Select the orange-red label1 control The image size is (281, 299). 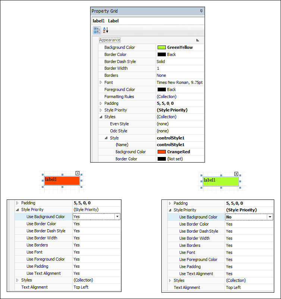[62, 181]
